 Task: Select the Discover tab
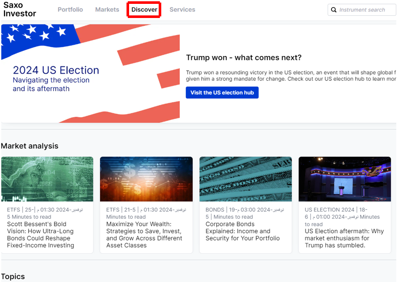tap(144, 9)
